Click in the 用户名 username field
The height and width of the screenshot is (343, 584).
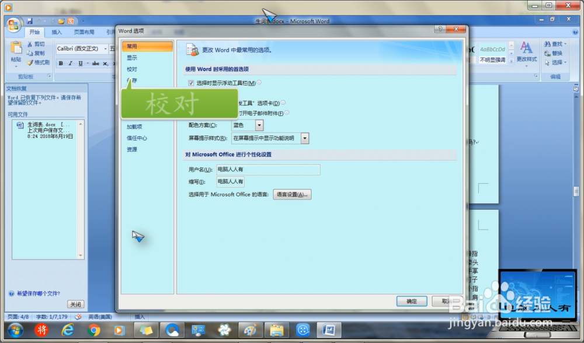tap(268, 170)
